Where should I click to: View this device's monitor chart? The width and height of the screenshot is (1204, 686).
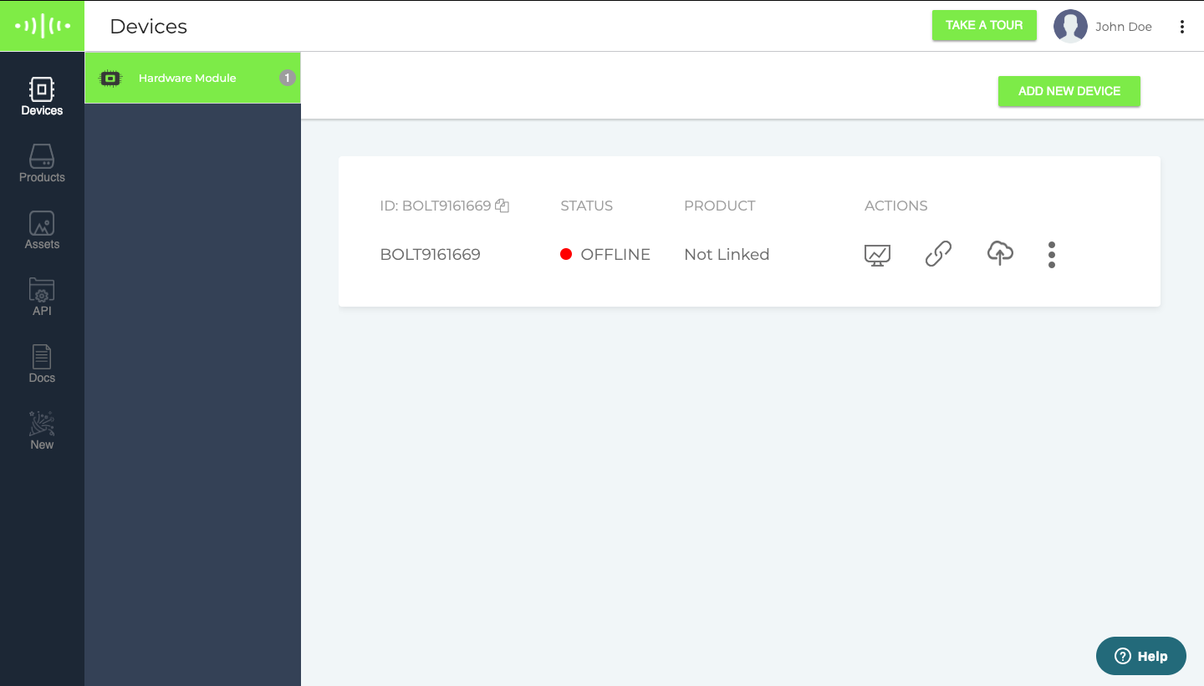click(x=877, y=254)
